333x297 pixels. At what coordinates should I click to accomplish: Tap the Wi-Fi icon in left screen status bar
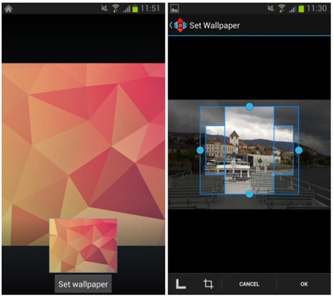click(x=115, y=9)
